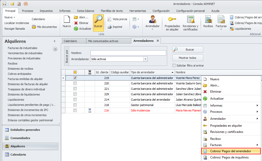
Task: Open the Arrendadores filter dropdown
Action: [x=146, y=59]
